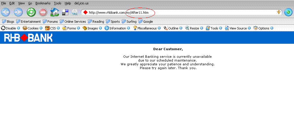Viewport: 294px width, 126px height.
Task: Click the Outline toolbar button
Action: 171,28
